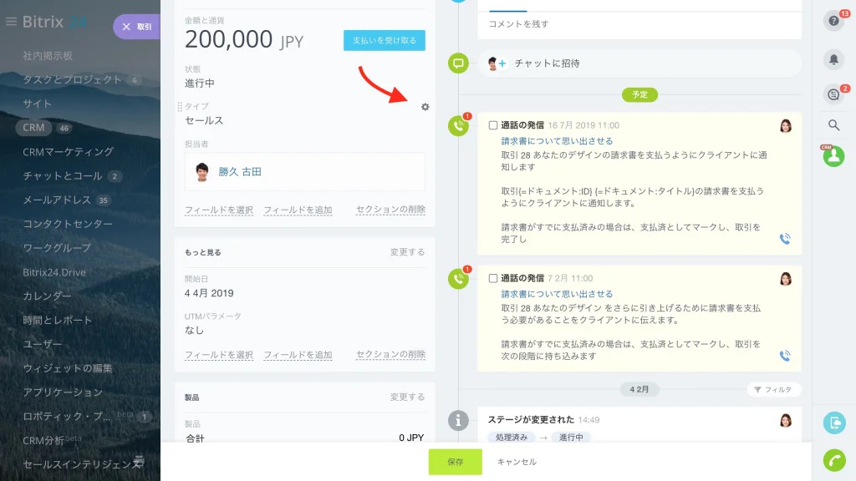This screenshot has height=481, width=856.
Task: Click the sidebar settings icon near セールスインテリジェンス
Action: (x=140, y=460)
